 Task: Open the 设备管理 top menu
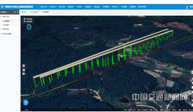click(x=133, y=7)
